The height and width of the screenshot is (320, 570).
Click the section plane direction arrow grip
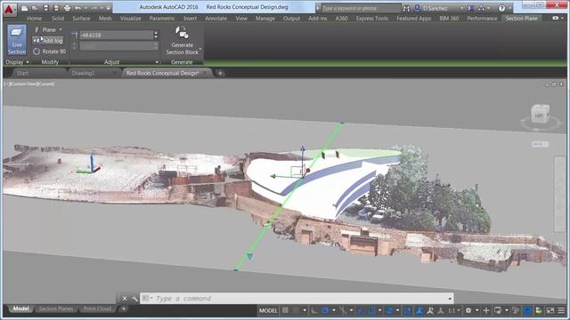click(249, 257)
